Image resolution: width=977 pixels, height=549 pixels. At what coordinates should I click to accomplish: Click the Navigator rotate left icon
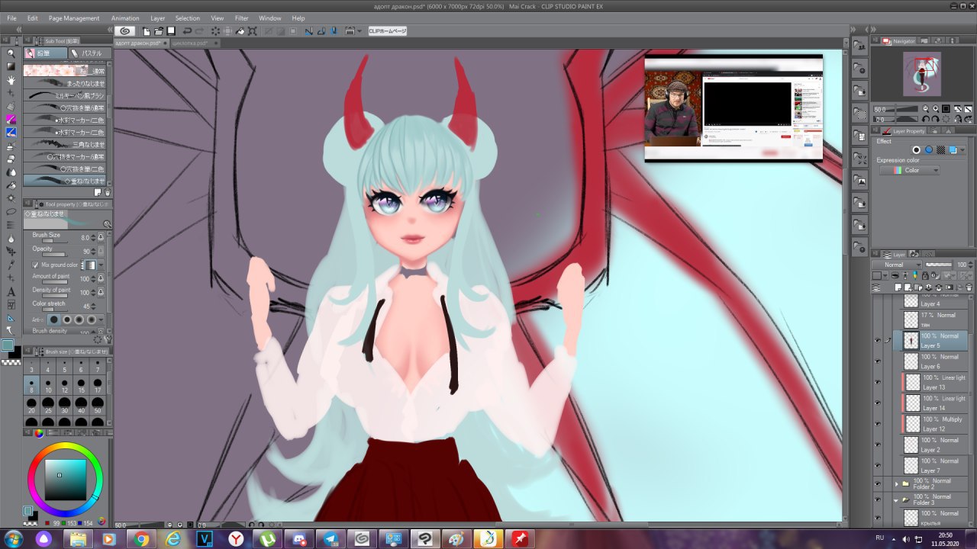(926, 119)
